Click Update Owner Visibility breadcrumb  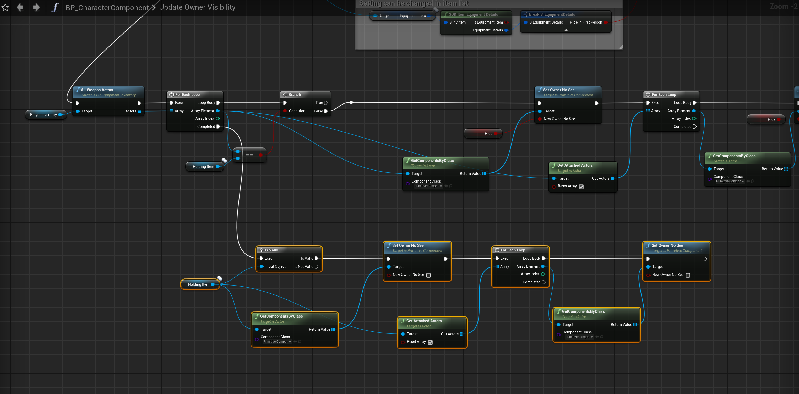click(197, 7)
